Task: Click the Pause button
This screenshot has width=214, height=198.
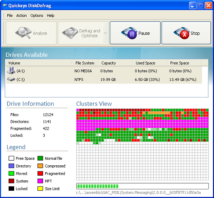Action: click(x=135, y=33)
